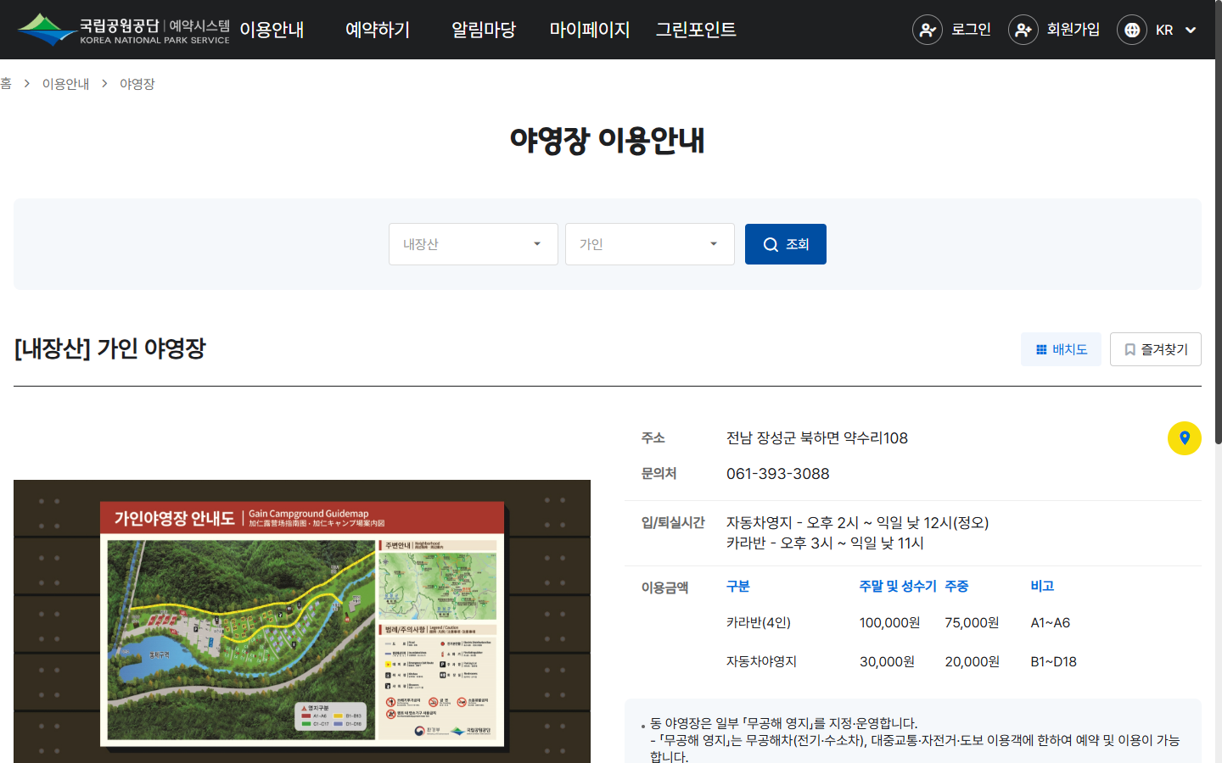The height and width of the screenshot is (763, 1222).
Task: Click the 구분 column header
Action: coord(738,587)
